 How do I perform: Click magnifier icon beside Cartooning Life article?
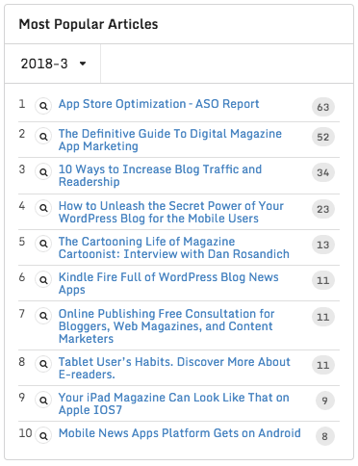(x=43, y=244)
